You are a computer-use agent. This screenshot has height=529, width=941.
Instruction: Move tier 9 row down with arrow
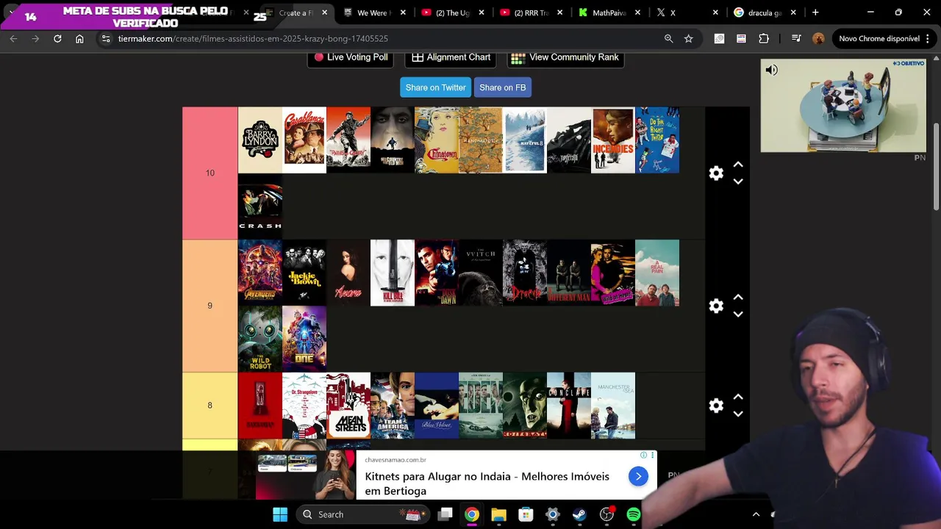coord(738,314)
